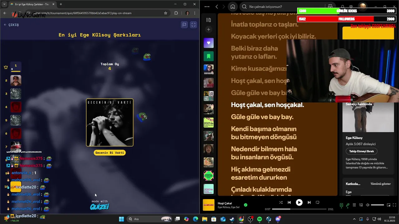Open the 2020'de playlist thumbnail
399x224 pixels.
point(209,189)
